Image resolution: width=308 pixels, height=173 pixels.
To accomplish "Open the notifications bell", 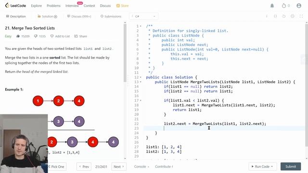I will click(x=272, y=6).
